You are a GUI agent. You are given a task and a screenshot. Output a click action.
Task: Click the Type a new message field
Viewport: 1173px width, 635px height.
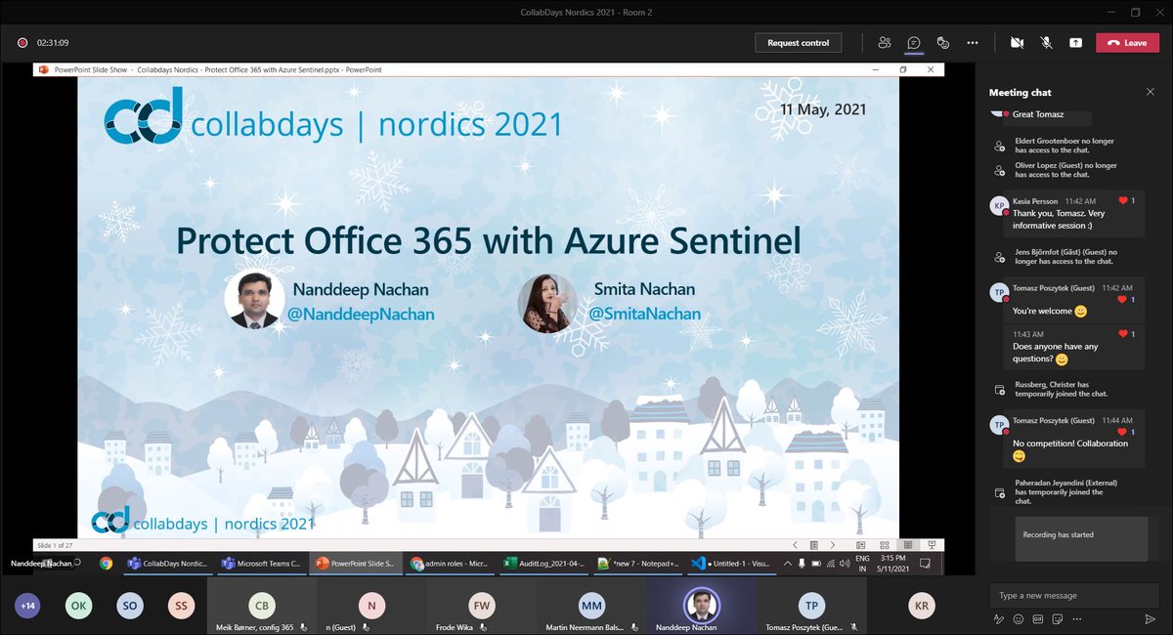(1073, 595)
